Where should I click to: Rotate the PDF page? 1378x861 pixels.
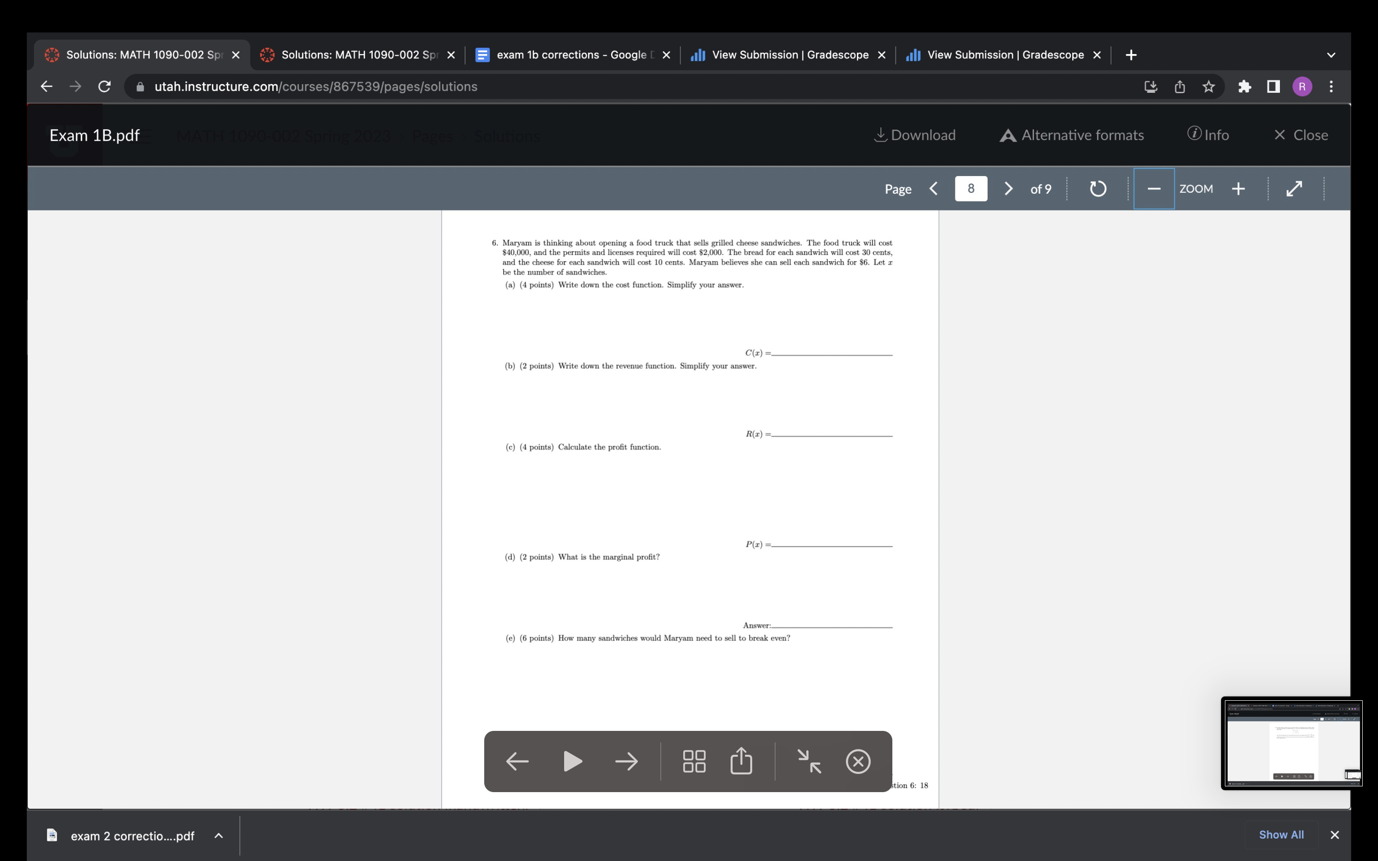(1097, 188)
